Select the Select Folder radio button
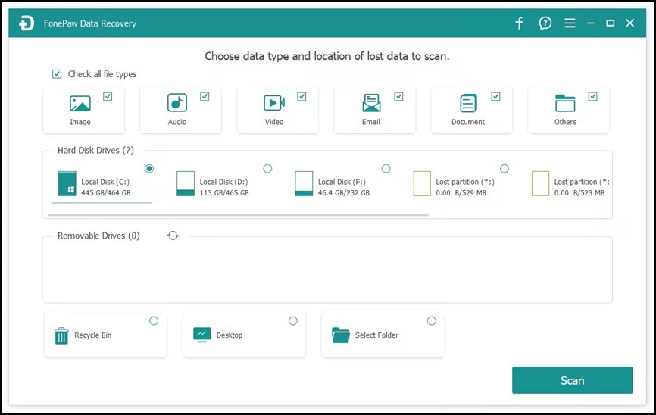This screenshot has width=656, height=415. 431,321
